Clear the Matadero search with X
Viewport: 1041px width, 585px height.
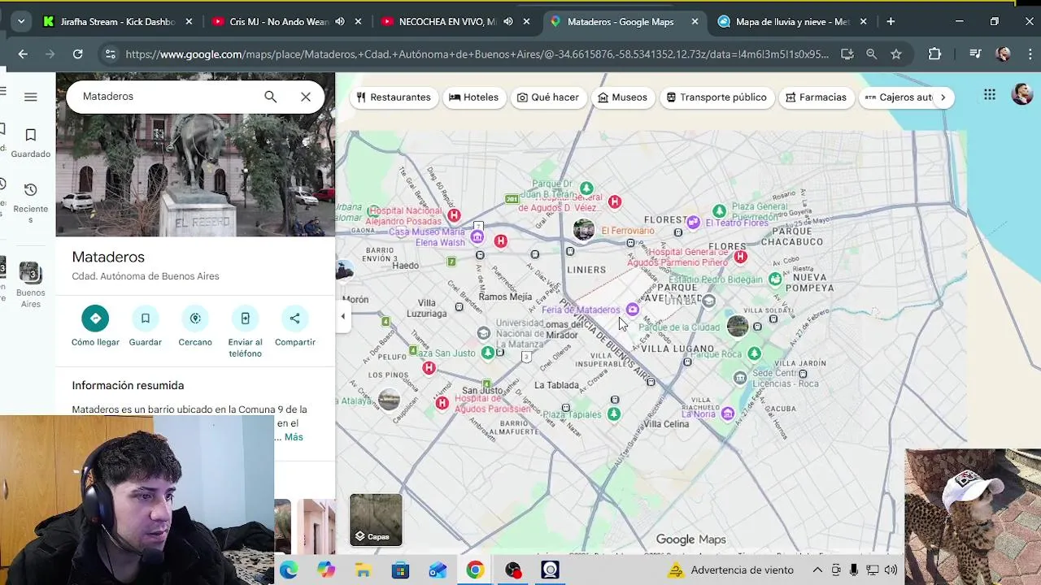[306, 97]
